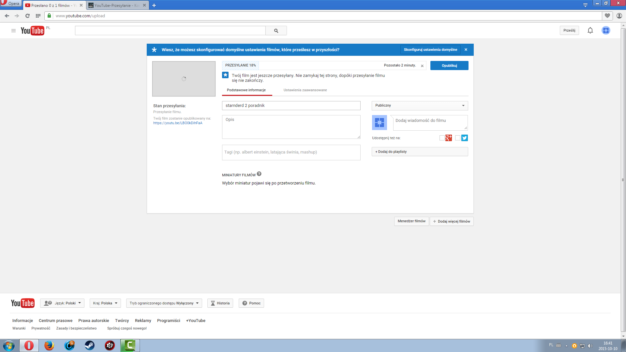This screenshot has width=626, height=352.
Task: Click the miniatures help question mark
Action: point(259,174)
